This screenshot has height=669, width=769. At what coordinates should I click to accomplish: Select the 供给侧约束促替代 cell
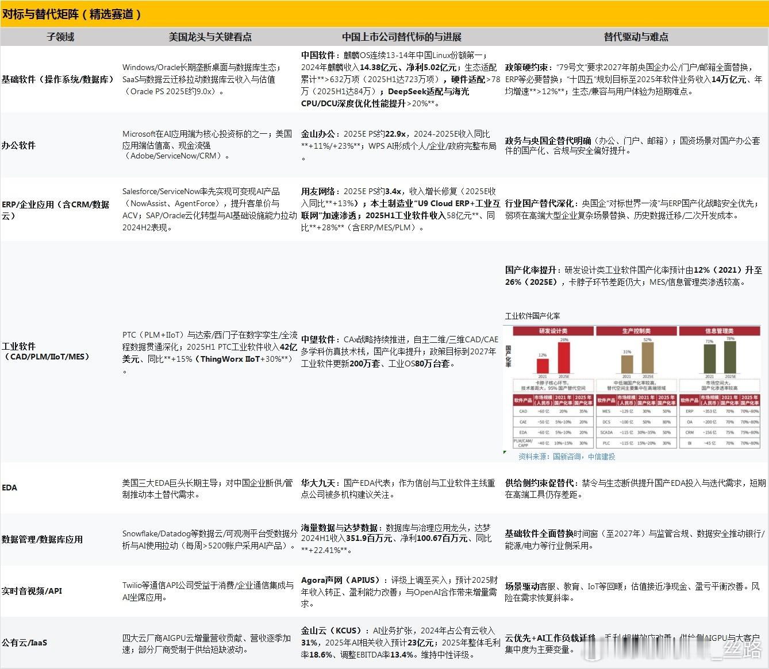coord(635,488)
